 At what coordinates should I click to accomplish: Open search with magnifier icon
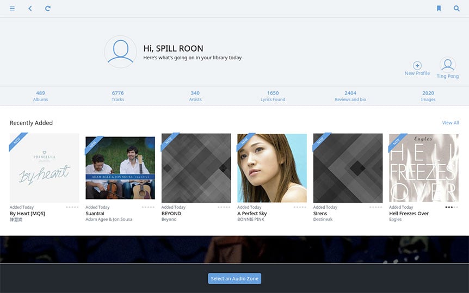pyautogui.click(x=456, y=8)
